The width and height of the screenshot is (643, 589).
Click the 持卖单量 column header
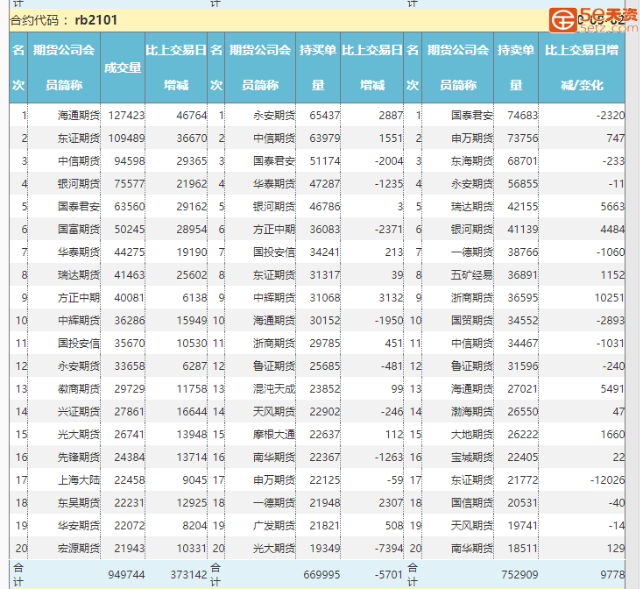(x=516, y=67)
